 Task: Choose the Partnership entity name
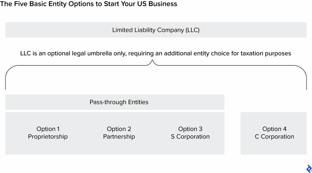pos(119,137)
